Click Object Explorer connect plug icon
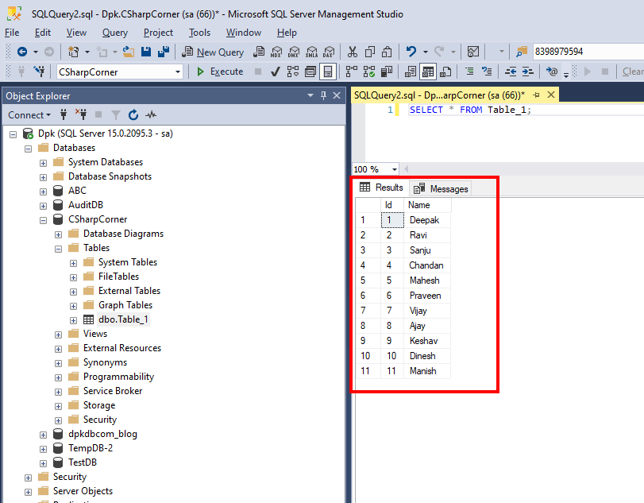This screenshot has width=644, height=503. 64,114
